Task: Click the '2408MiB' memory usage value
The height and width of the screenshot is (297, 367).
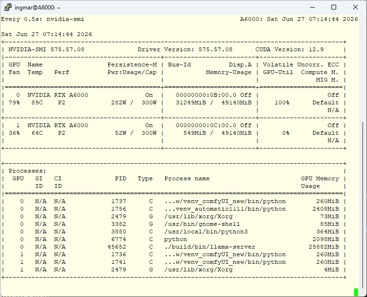Action: click(326, 209)
